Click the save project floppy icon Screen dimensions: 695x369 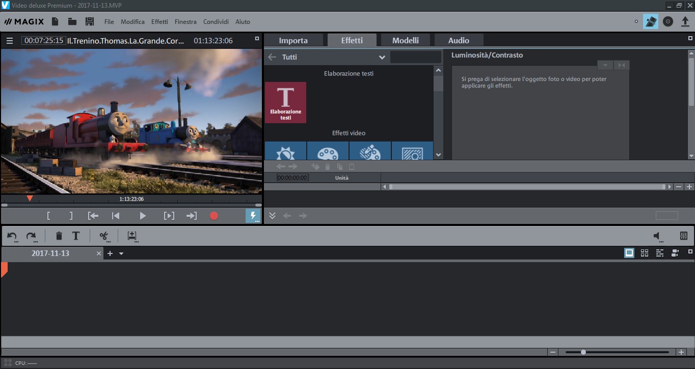coord(90,21)
